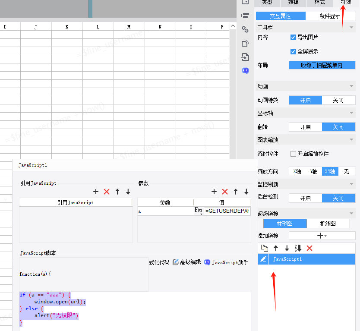This screenshot has width=360, height=331.
Task: Open the advanced edit (高级编辑) editor
Action: pyautogui.click(x=186, y=262)
